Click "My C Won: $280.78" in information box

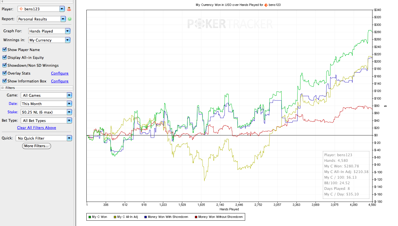(x=341, y=166)
